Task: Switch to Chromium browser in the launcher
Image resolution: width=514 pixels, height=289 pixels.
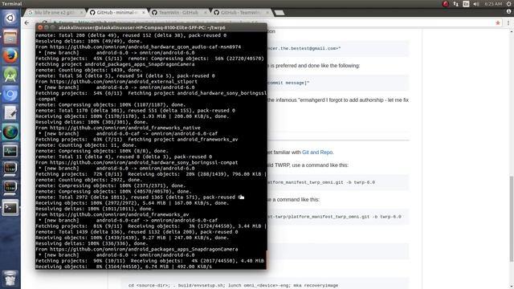Action: [10, 94]
